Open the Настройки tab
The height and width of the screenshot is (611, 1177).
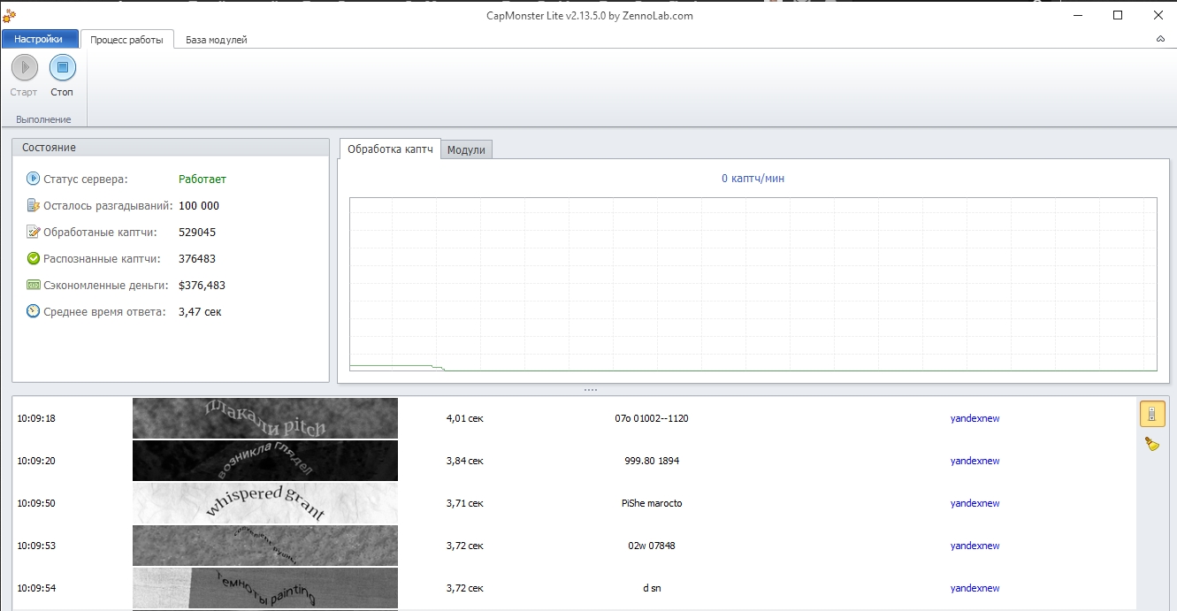click(39, 39)
